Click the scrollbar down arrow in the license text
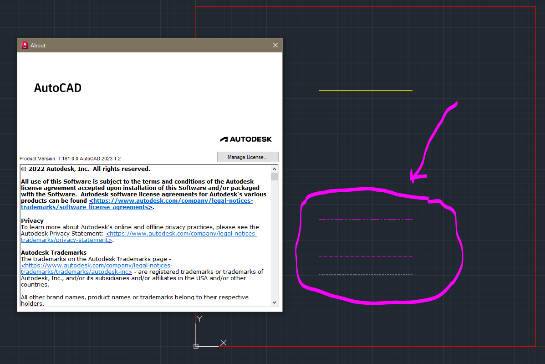Screen dimensions: 545x364 pyautogui.click(x=274, y=302)
